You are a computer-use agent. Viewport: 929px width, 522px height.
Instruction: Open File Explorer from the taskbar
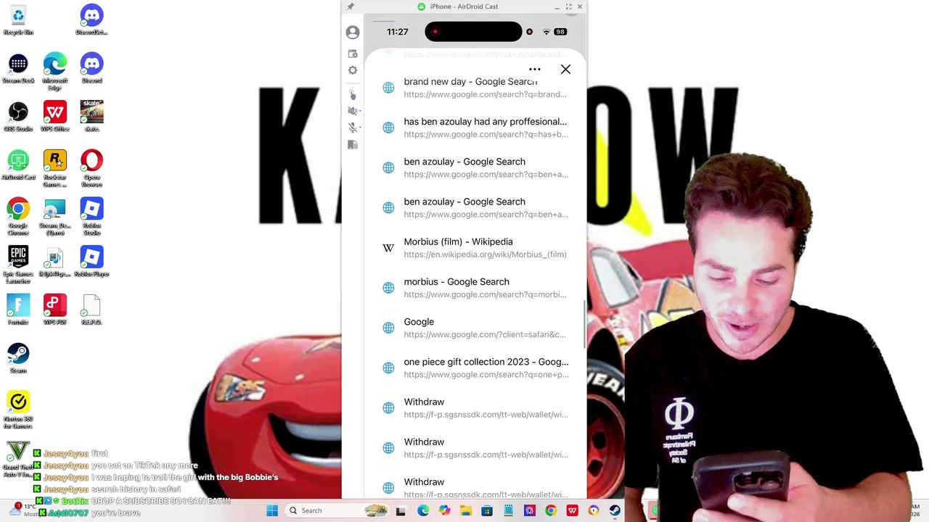[465, 510]
